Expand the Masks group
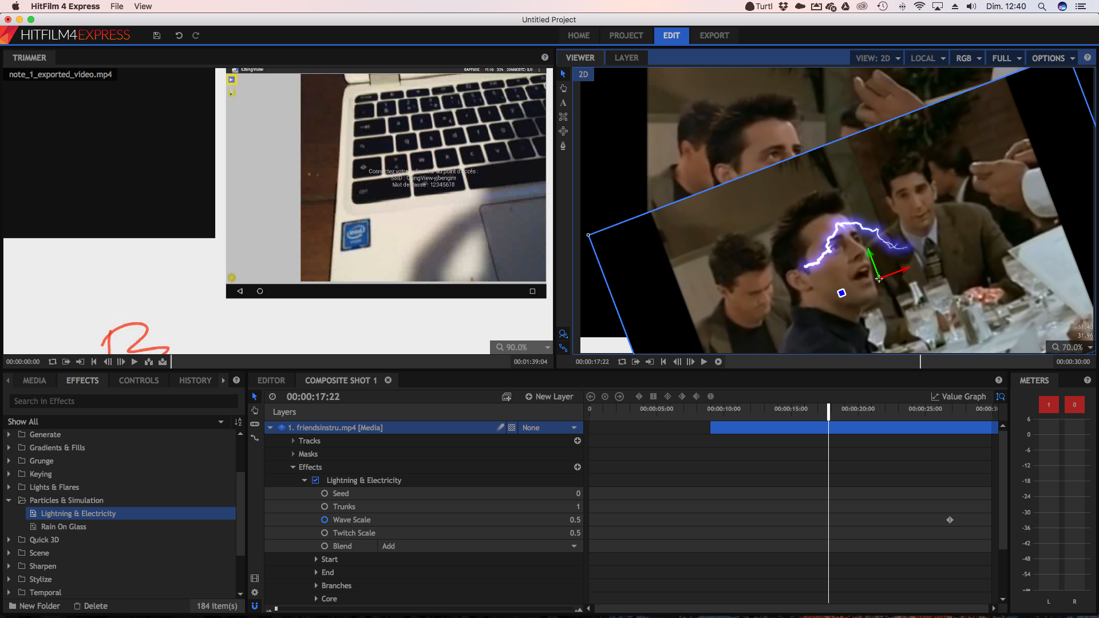 click(293, 454)
